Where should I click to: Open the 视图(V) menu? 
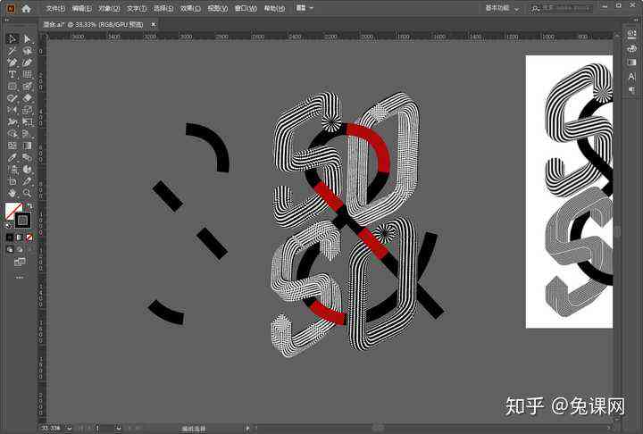pyautogui.click(x=218, y=8)
